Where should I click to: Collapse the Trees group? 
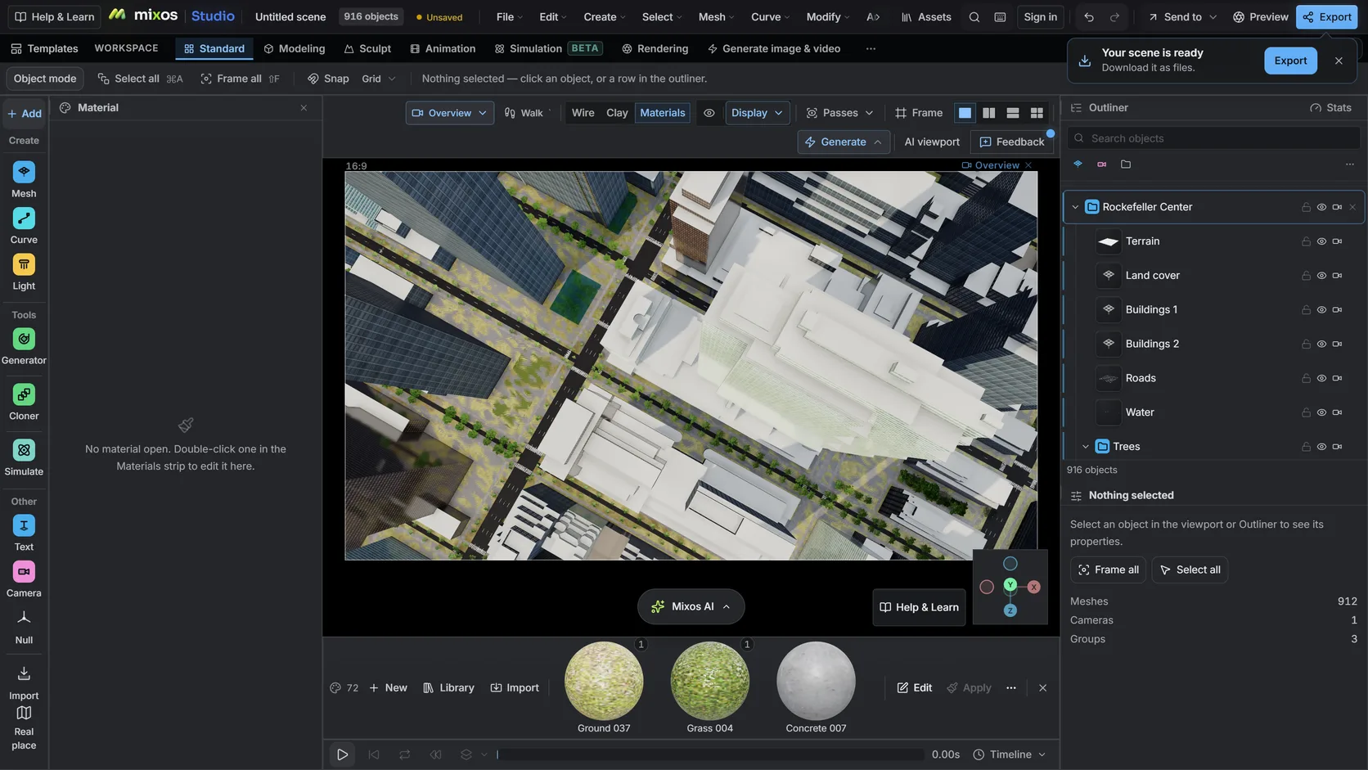coord(1085,447)
